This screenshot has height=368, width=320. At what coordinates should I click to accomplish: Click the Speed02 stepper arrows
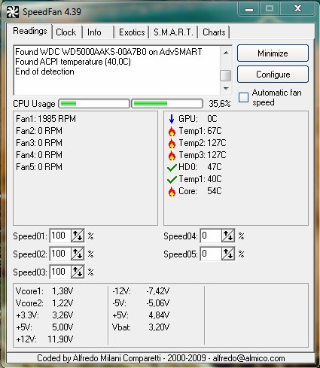[x=78, y=254]
